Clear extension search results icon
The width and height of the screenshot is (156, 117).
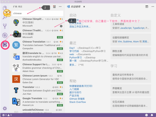pyautogui.click(x=54, y=7)
